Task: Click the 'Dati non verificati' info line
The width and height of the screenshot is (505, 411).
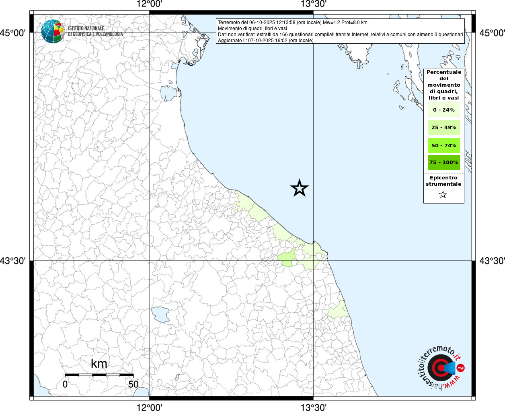Action: coord(341,35)
